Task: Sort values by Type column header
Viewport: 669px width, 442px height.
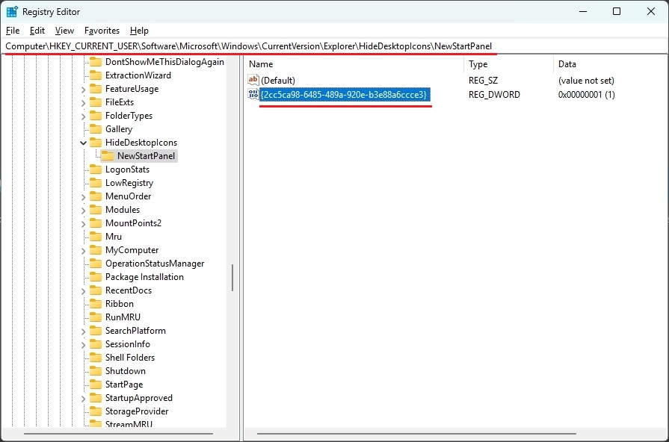Action: pos(508,64)
